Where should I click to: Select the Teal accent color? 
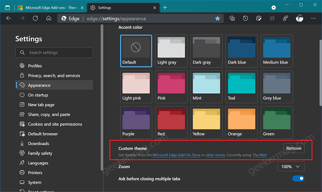pos(241,87)
